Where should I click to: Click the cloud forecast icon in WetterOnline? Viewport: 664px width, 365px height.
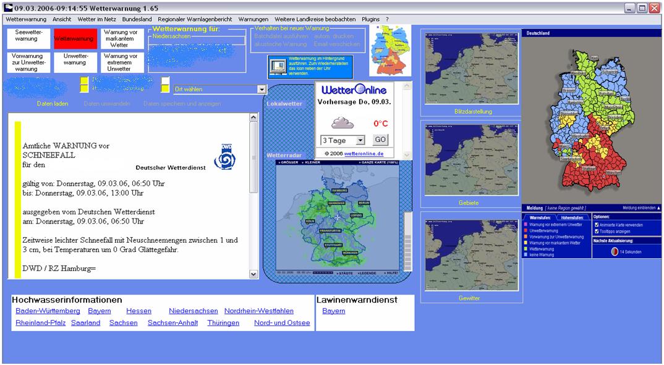[x=341, y=123]
